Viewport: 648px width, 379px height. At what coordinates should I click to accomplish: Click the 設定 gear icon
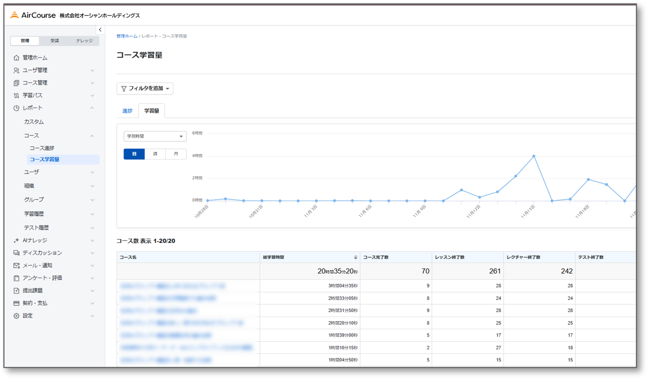16,316
